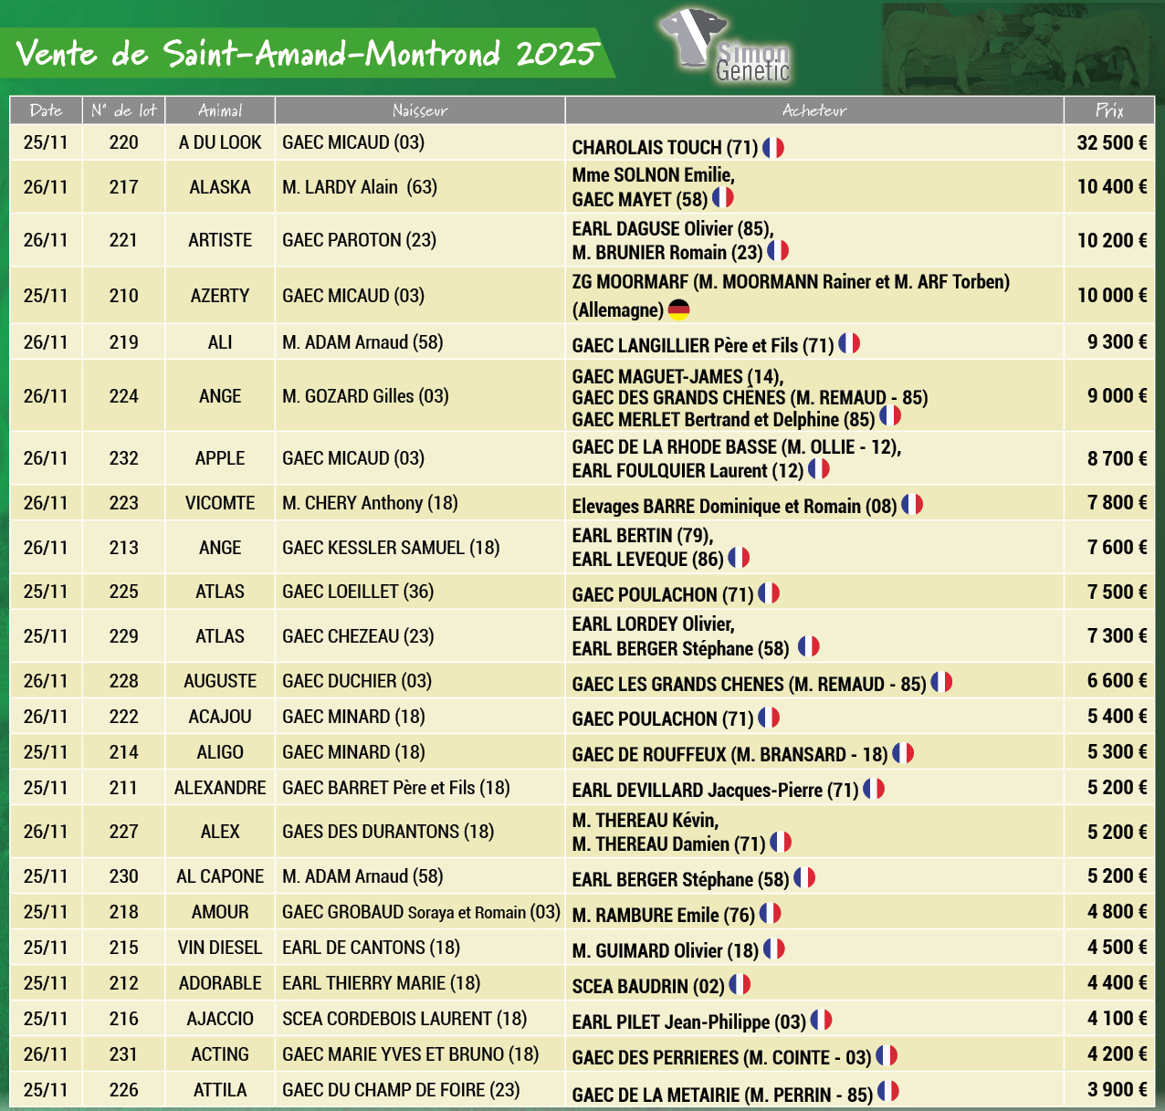Image resolution: width=1165 pixels, height=1111 pixels.
Task: Click the German flag beside Allemagne
Action: coord(678,310)
